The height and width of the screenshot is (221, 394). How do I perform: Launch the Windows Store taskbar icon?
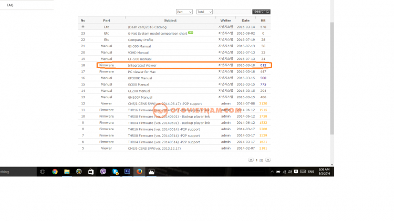91,172
